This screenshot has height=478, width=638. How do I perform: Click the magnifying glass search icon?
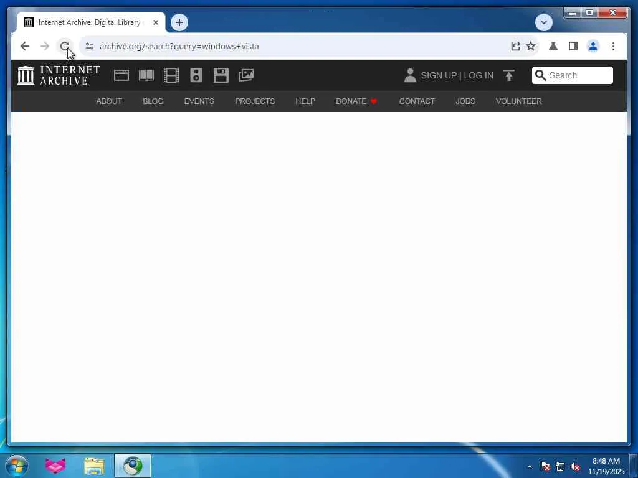[540, 75]
